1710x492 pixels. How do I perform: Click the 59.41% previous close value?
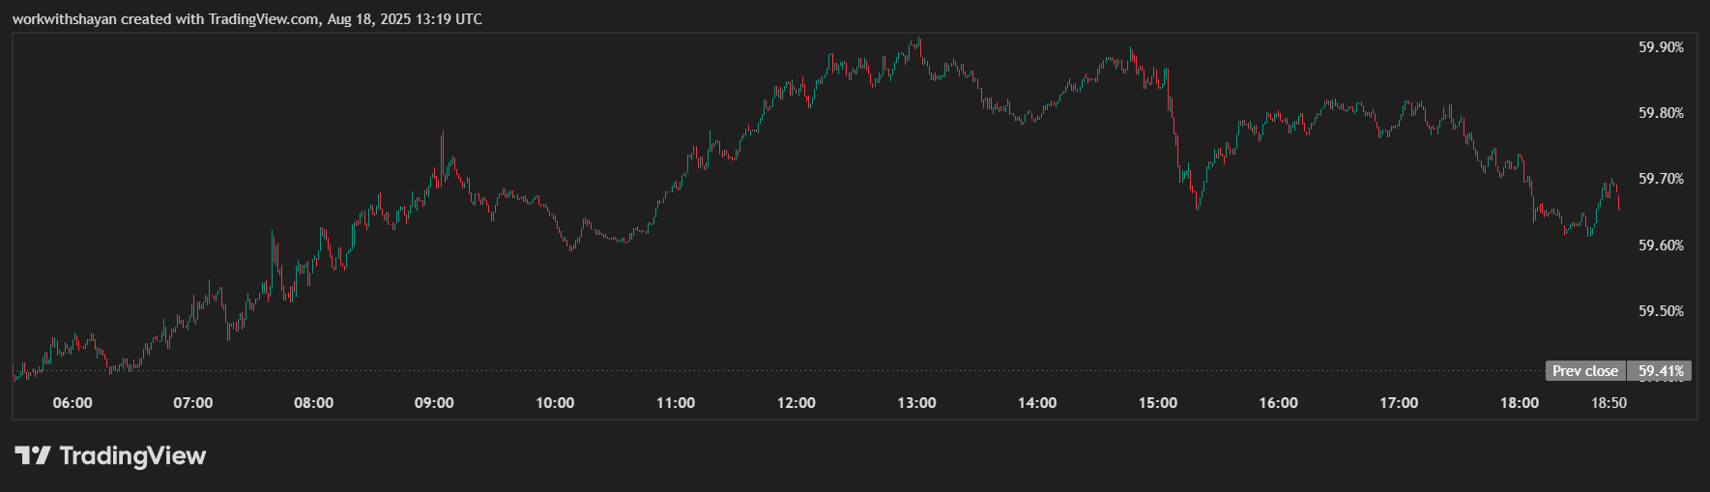point(1661,371)
